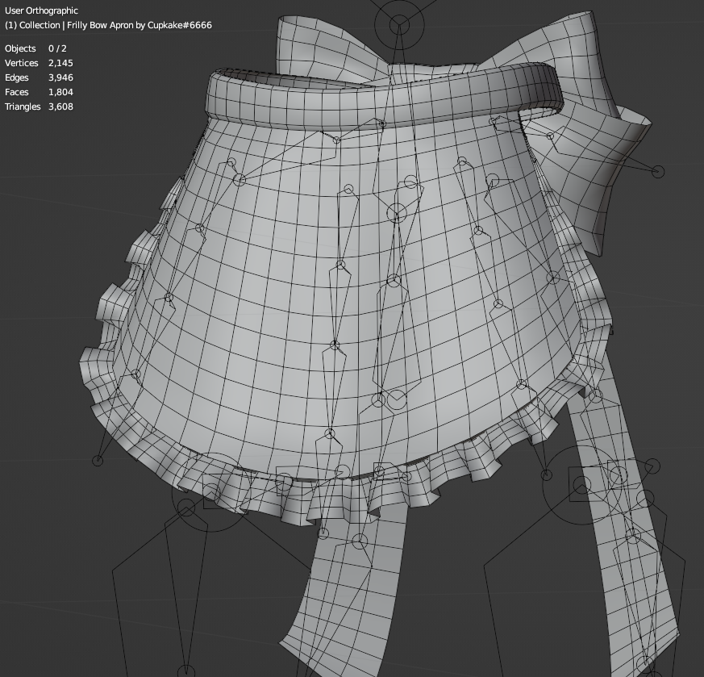Screen dimensions: 704x677
Task: Select the large bone joint circle at lower right
Action: click(581, 485)
